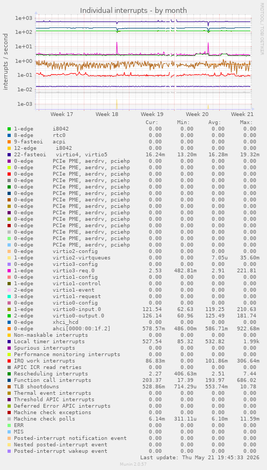Click the Week 19 label on the x-axis
This screenshot has width=267, height=470.
[x=152, y=114]
